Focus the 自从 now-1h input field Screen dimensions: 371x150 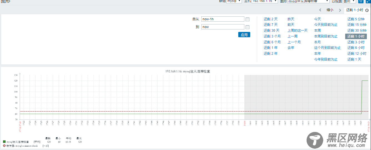tap(223, 19)
